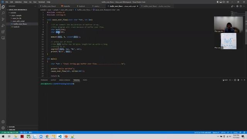This screenshot has width=247, height=139.
Task: Open the Accounts menu icon
Action: (3, 122)
